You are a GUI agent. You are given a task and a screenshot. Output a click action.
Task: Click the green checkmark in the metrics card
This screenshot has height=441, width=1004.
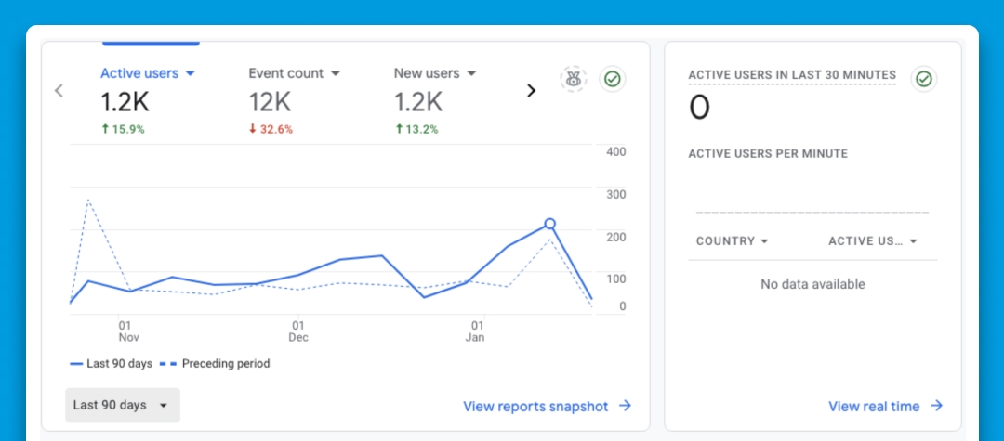coord(612,79)
